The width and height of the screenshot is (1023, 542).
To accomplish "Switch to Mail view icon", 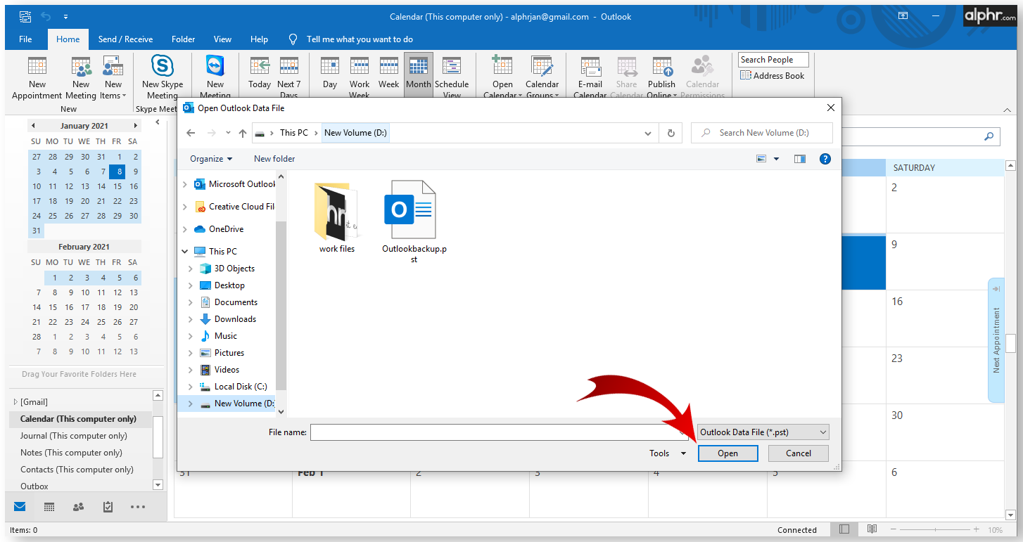I will [x=20, y=506].
